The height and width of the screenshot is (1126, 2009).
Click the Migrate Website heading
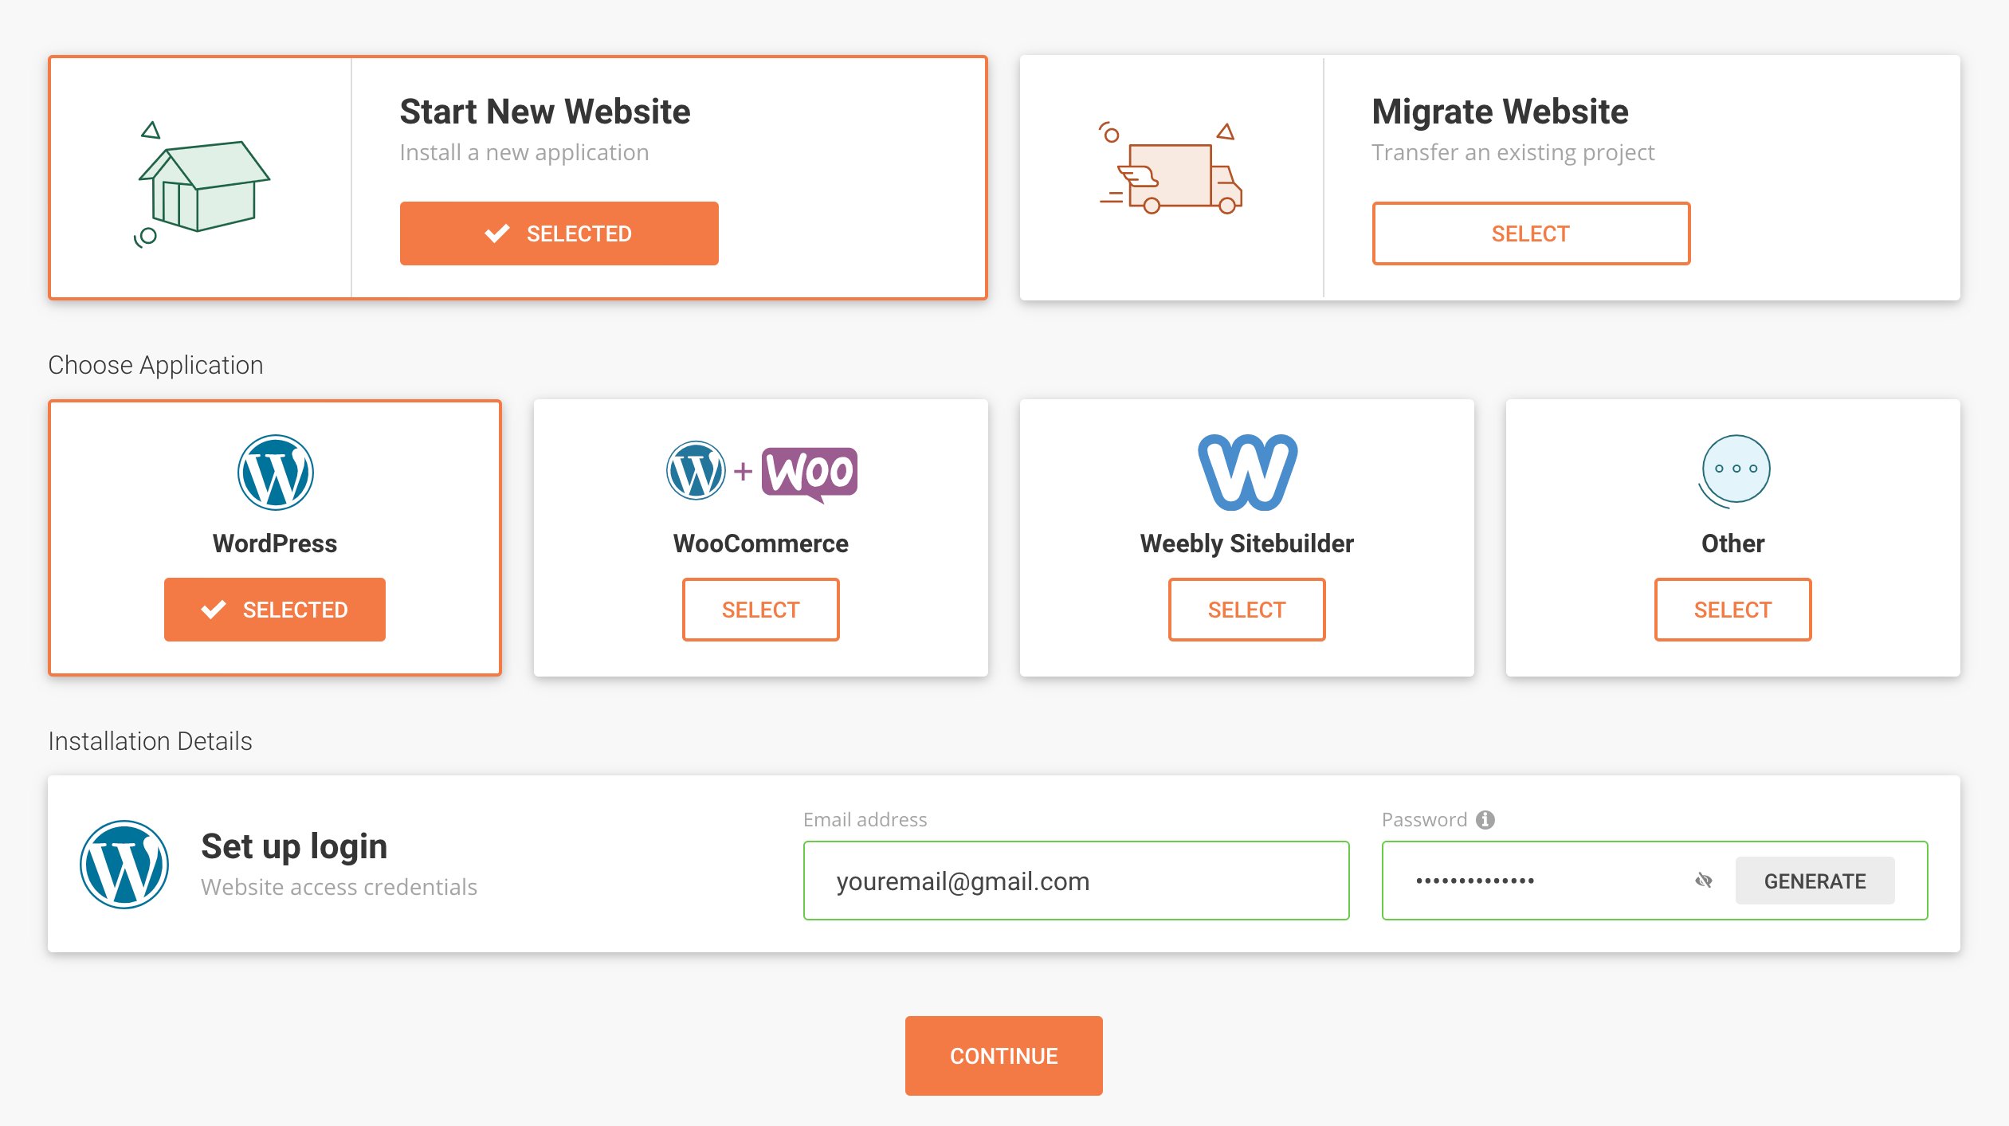click(1501, 112)
